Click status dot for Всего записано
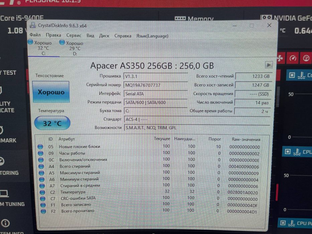 tap(43, 205)
